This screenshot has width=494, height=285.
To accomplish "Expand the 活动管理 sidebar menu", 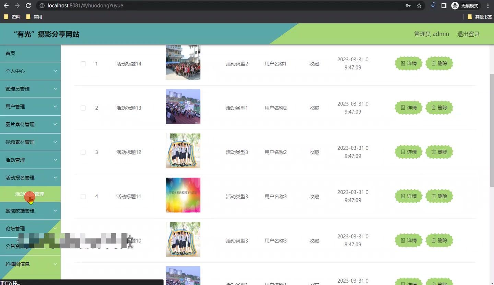I will coord(30,160).
